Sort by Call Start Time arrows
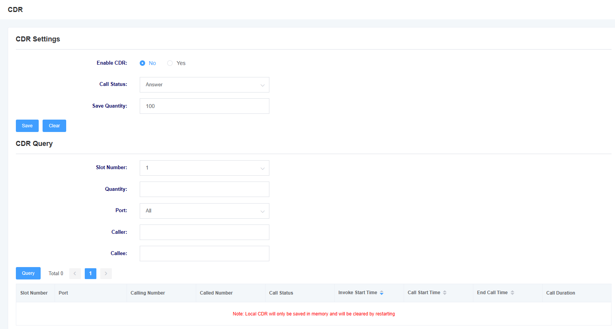The image size is (615, 329). pyautogui.click(x=445, y=293)
